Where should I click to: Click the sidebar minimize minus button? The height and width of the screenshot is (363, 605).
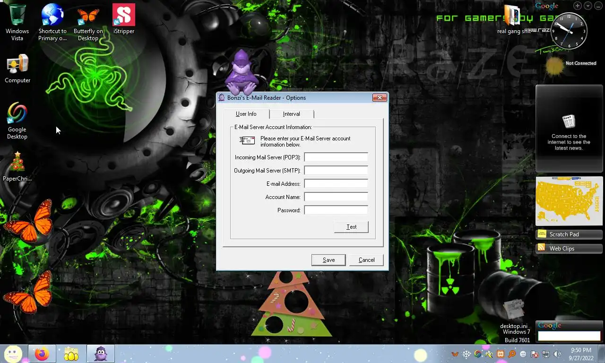tap(598, 6)
